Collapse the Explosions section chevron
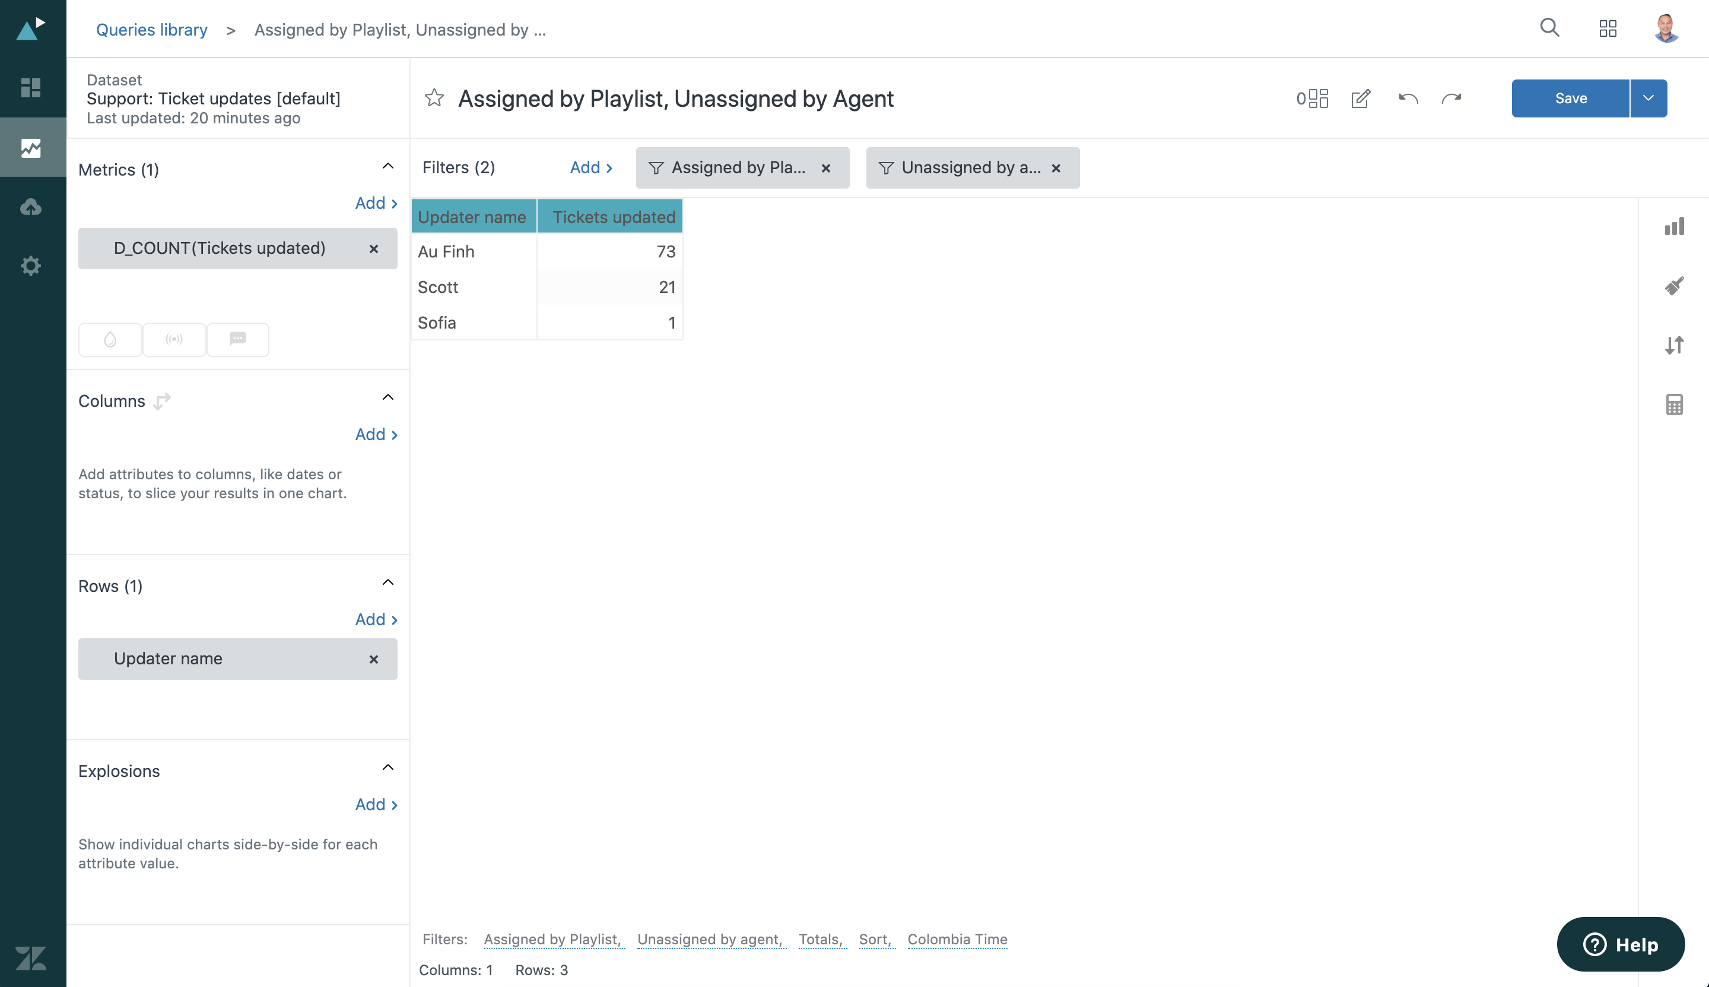Image resolution: width=1709 pixels, height=987 pixels. tap(388, 768)
